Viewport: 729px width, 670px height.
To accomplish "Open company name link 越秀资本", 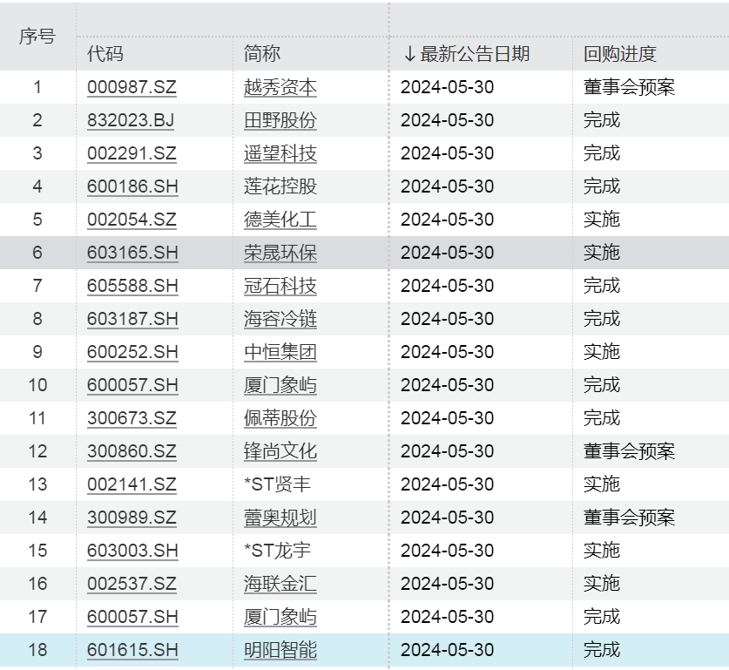I will (280, 87).
